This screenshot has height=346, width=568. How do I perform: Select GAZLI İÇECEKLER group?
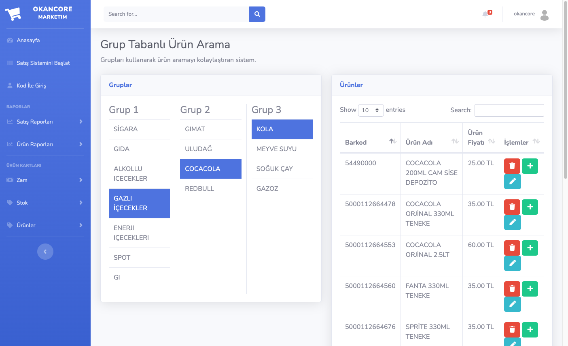139,203
